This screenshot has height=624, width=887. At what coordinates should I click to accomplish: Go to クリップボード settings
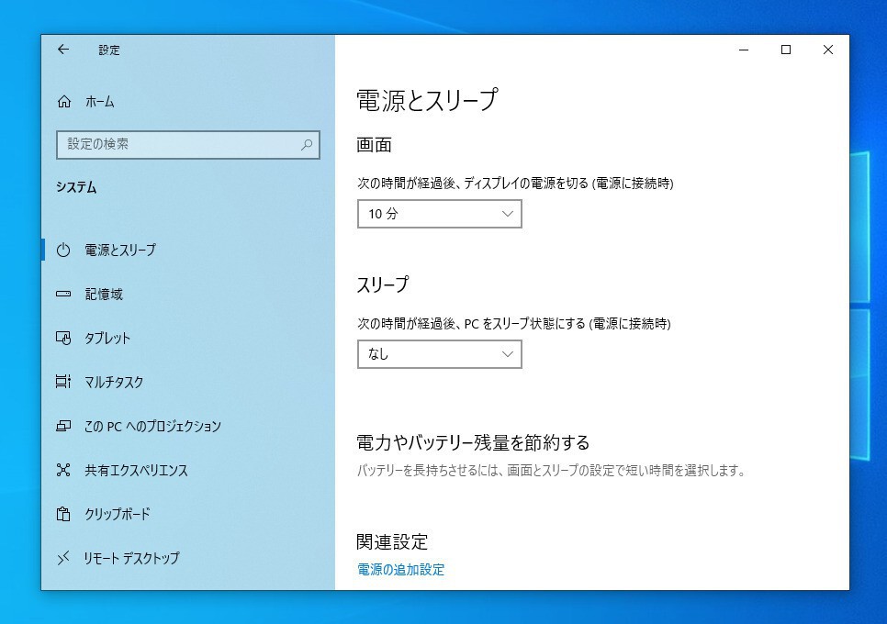point(188,515)
